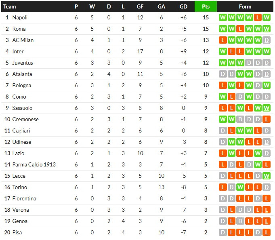Click Napoli's most recent form badge
This screenshot has width=275, height=240.
click(267, 18)
